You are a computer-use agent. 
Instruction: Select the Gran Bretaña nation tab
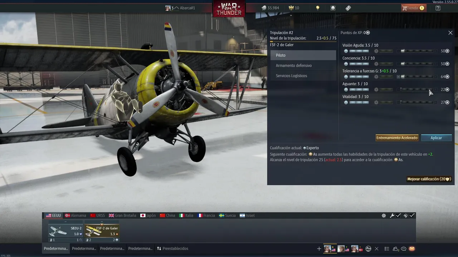click(x=122, y=216)
